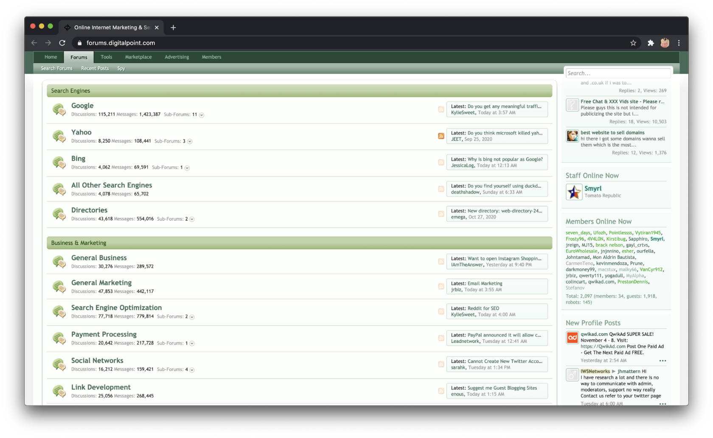
Task: Open RSS feed icon for Bing forum
Action: (441, 163)
